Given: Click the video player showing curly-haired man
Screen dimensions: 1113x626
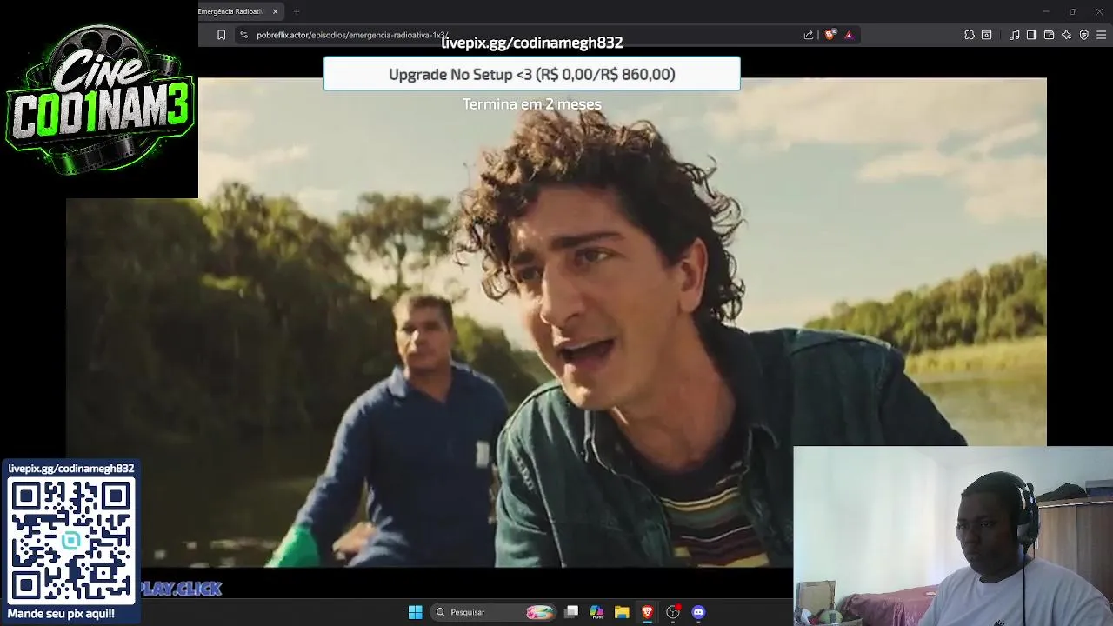Looking at the screenshot, I should [556, 322].
